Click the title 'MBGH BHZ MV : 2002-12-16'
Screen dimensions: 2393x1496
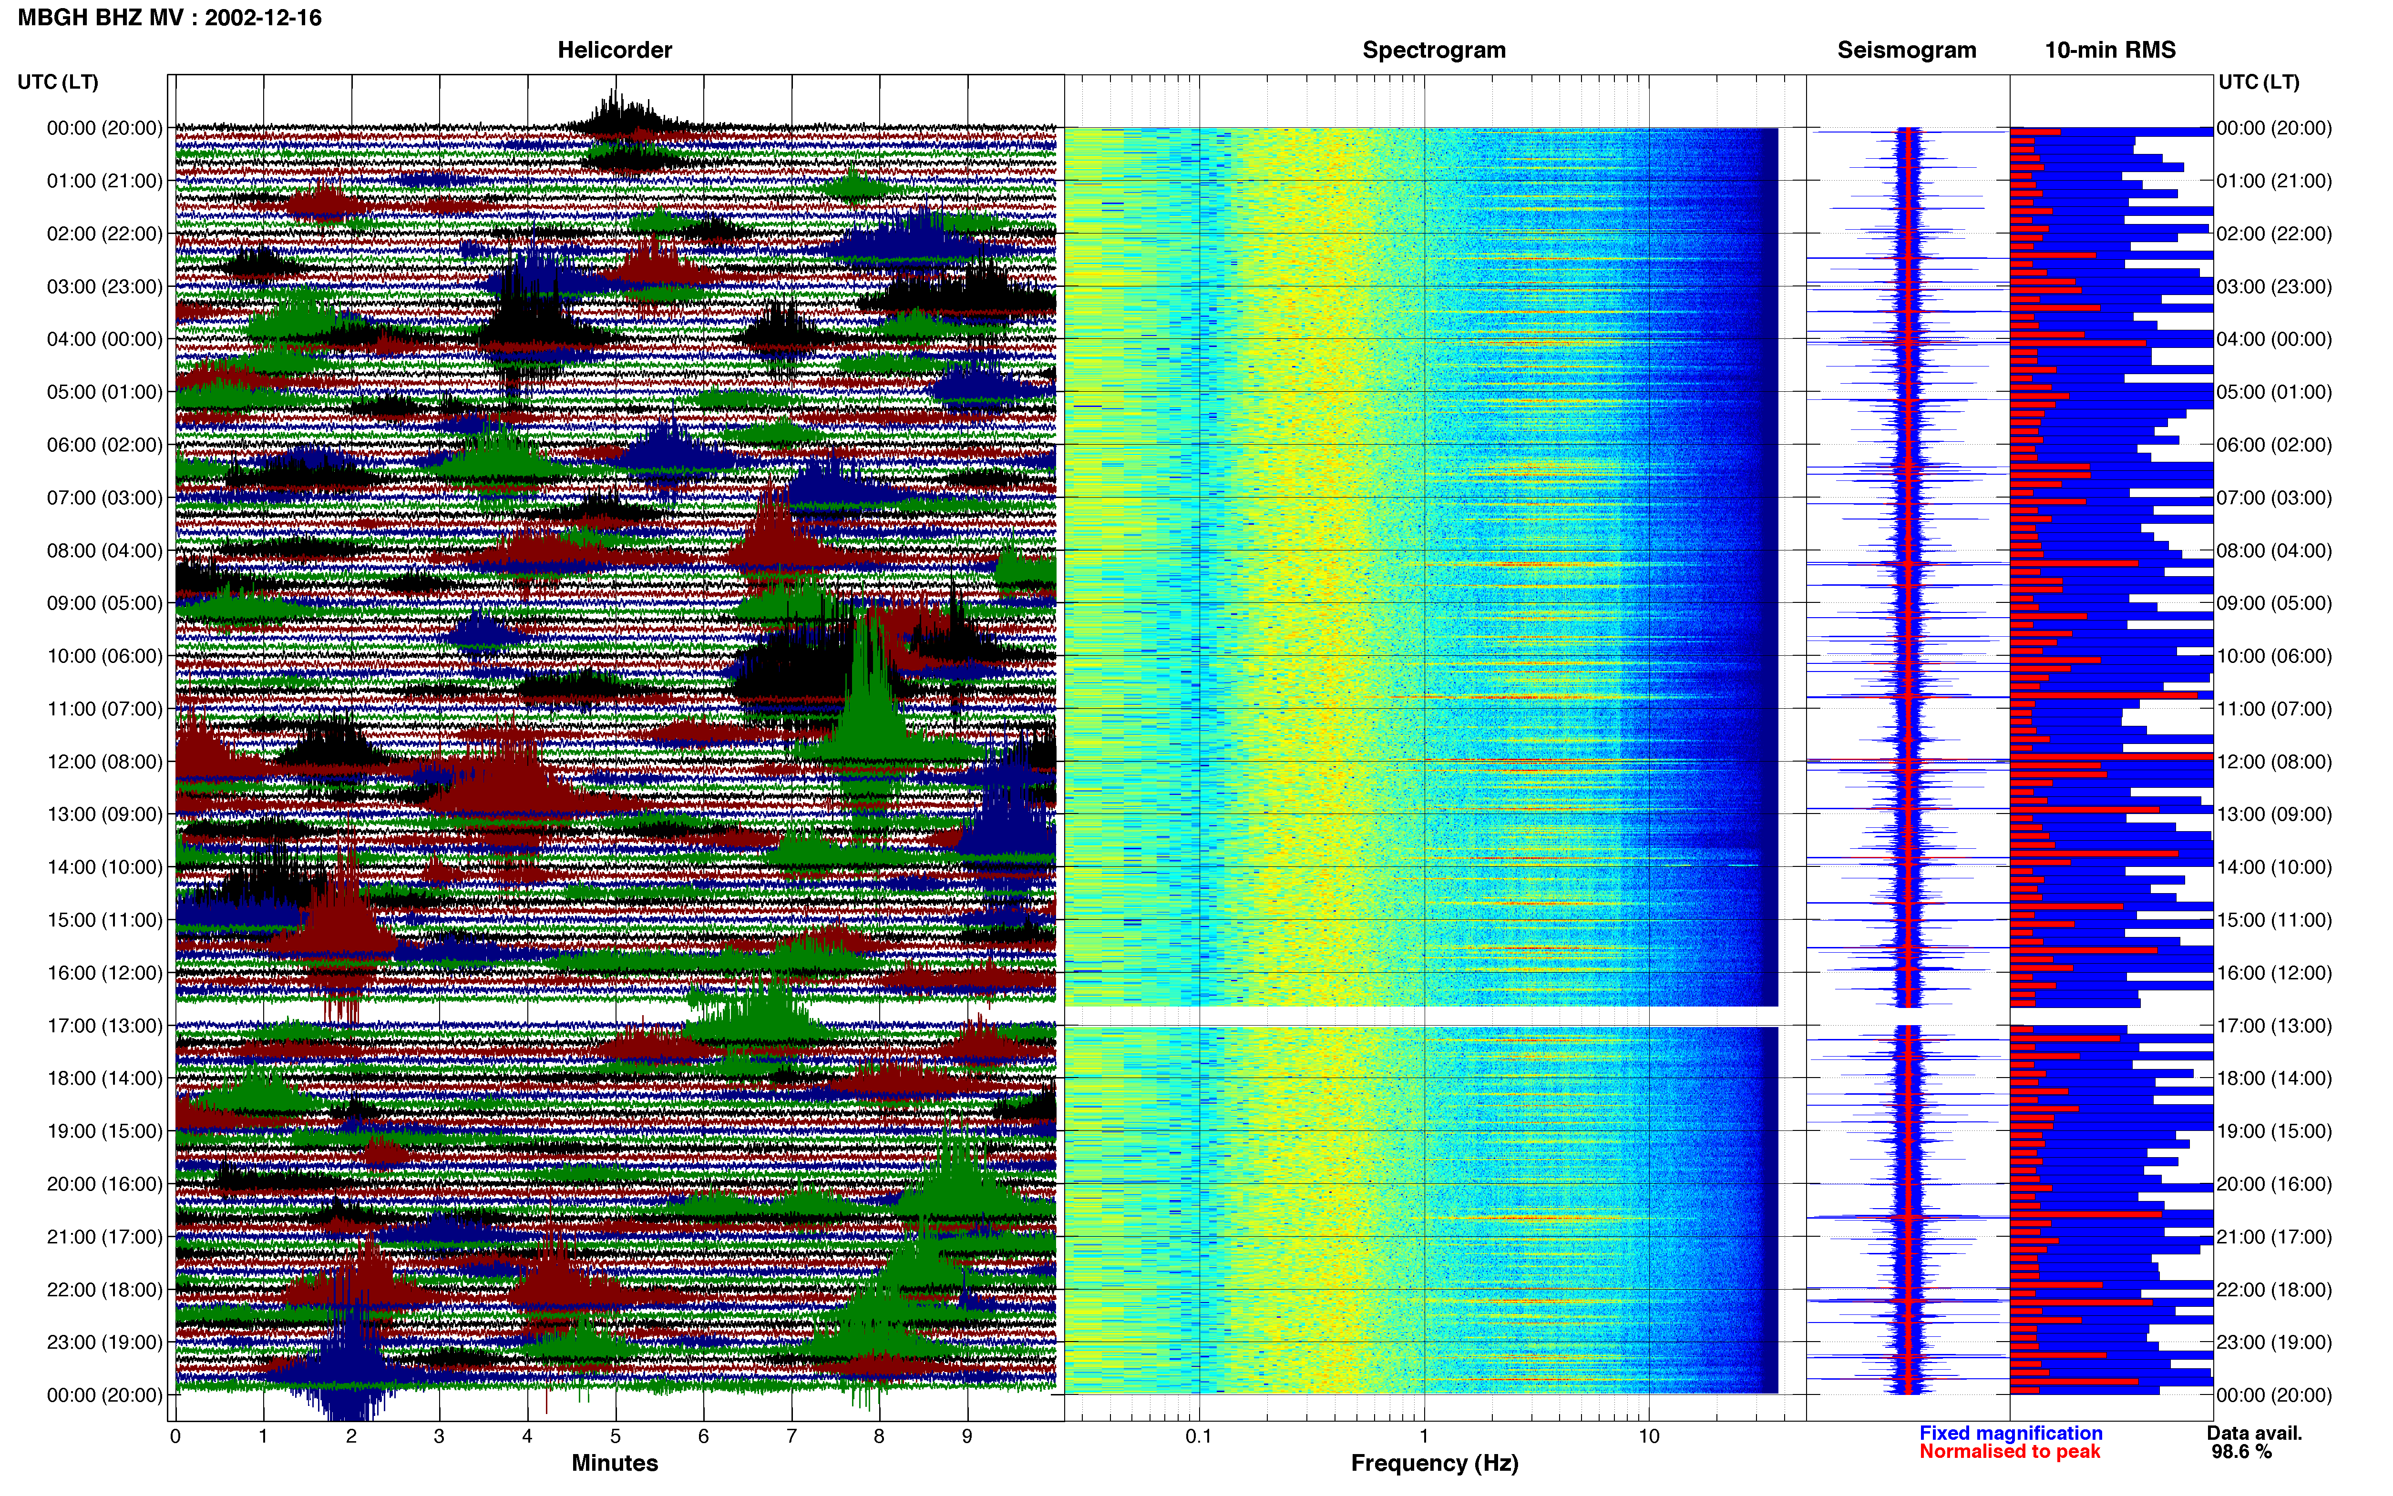point(169,18)
